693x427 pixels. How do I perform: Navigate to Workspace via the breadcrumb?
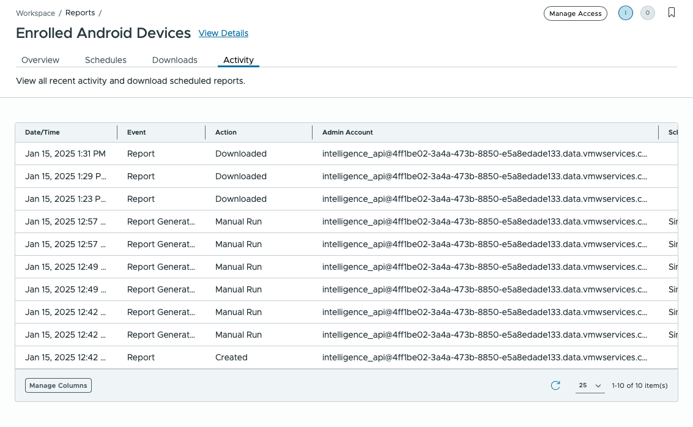[35, 13]
